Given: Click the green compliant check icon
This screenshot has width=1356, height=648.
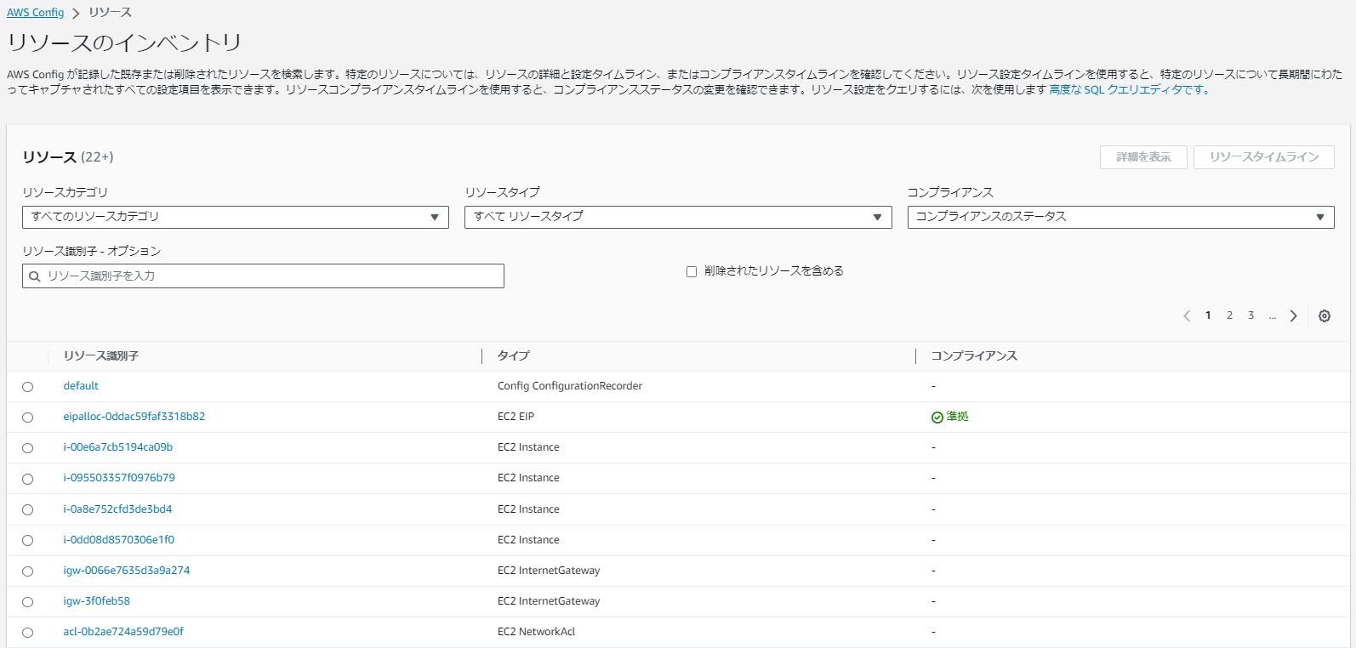Looking at the screenshot, I should click(937, 417).
